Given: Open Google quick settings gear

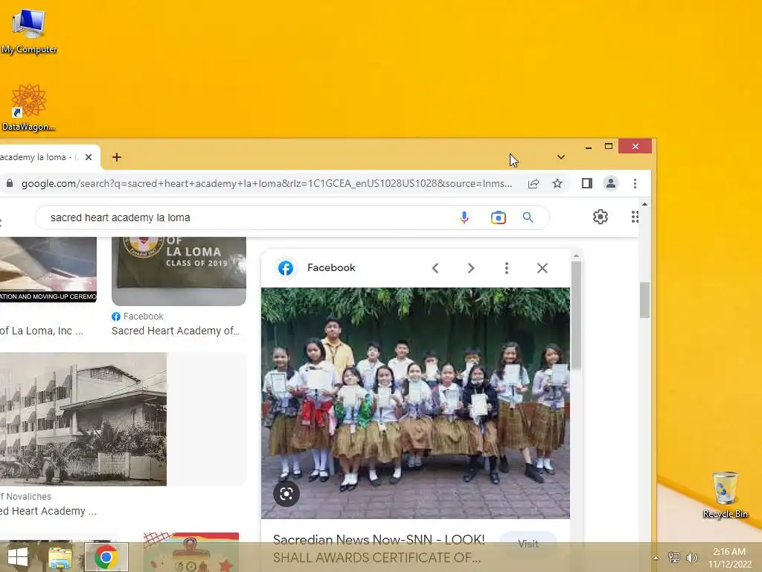Looking at the screenshot, I should coord(601,217).
